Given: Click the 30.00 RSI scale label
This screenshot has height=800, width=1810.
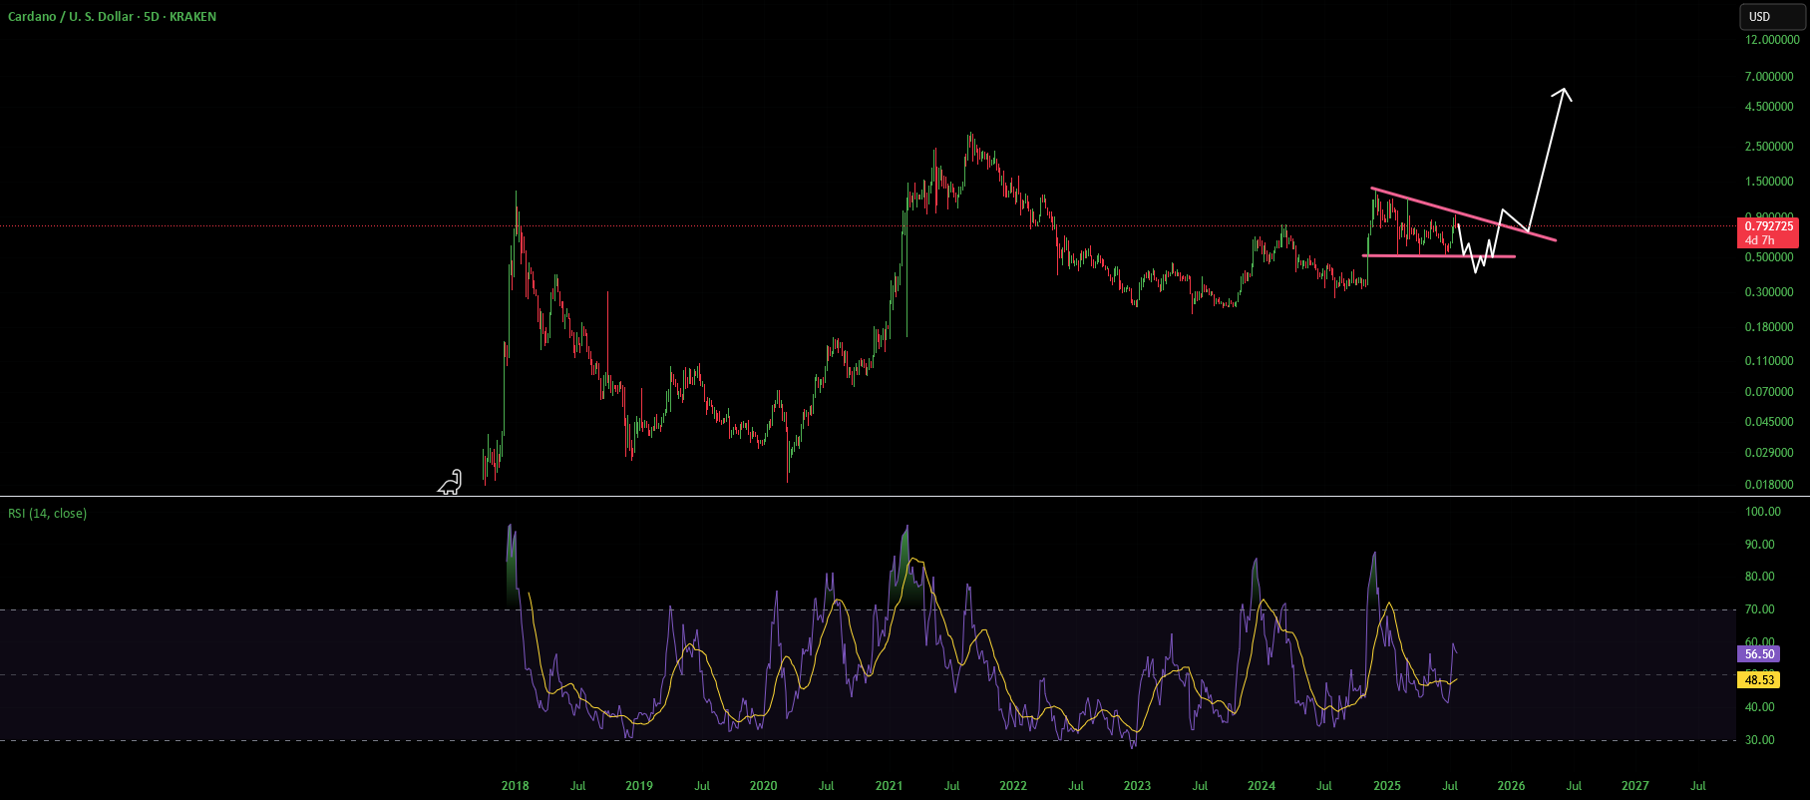Looking at the screenshot, I should tap(1760, 740).
